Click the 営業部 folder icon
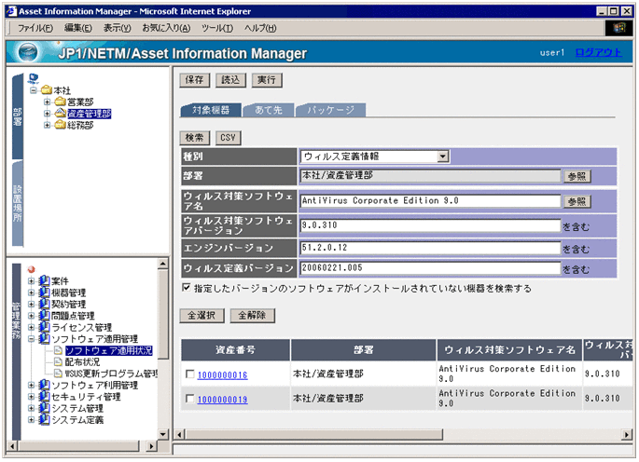Viewport: 639px width, 462px height. click(x=60, y=102)
